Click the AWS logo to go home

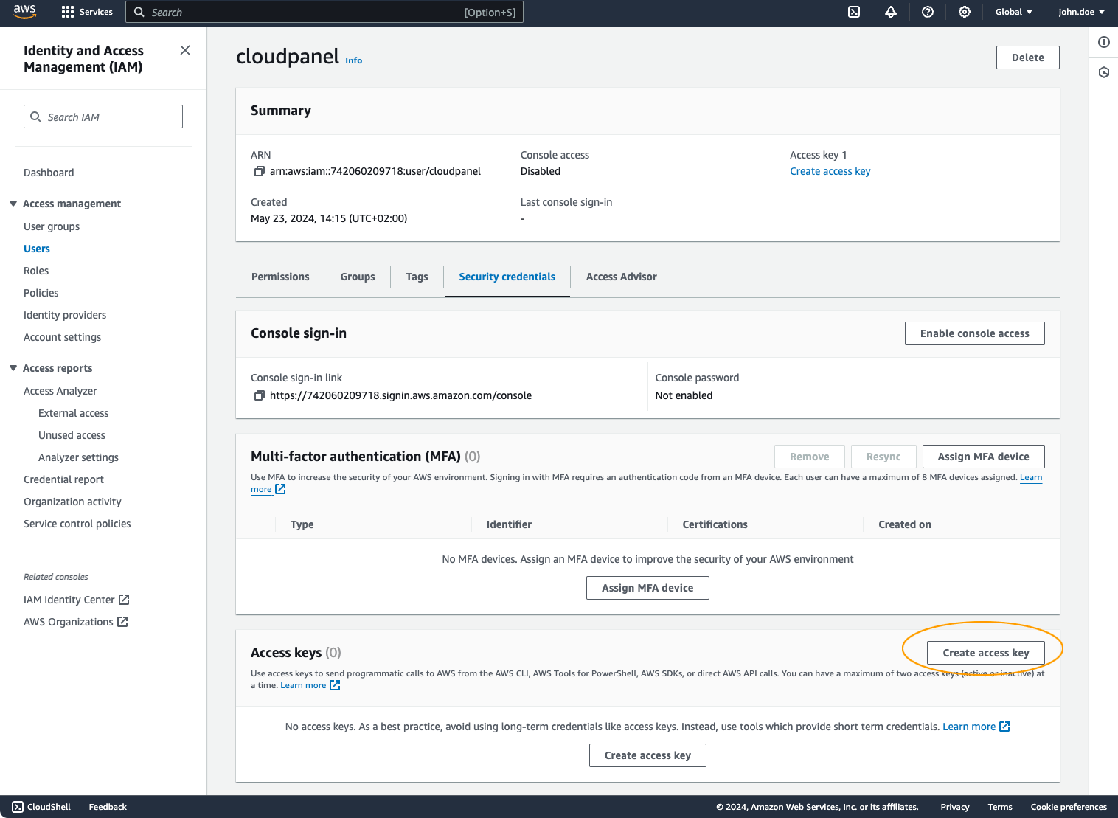pos(24,12)
